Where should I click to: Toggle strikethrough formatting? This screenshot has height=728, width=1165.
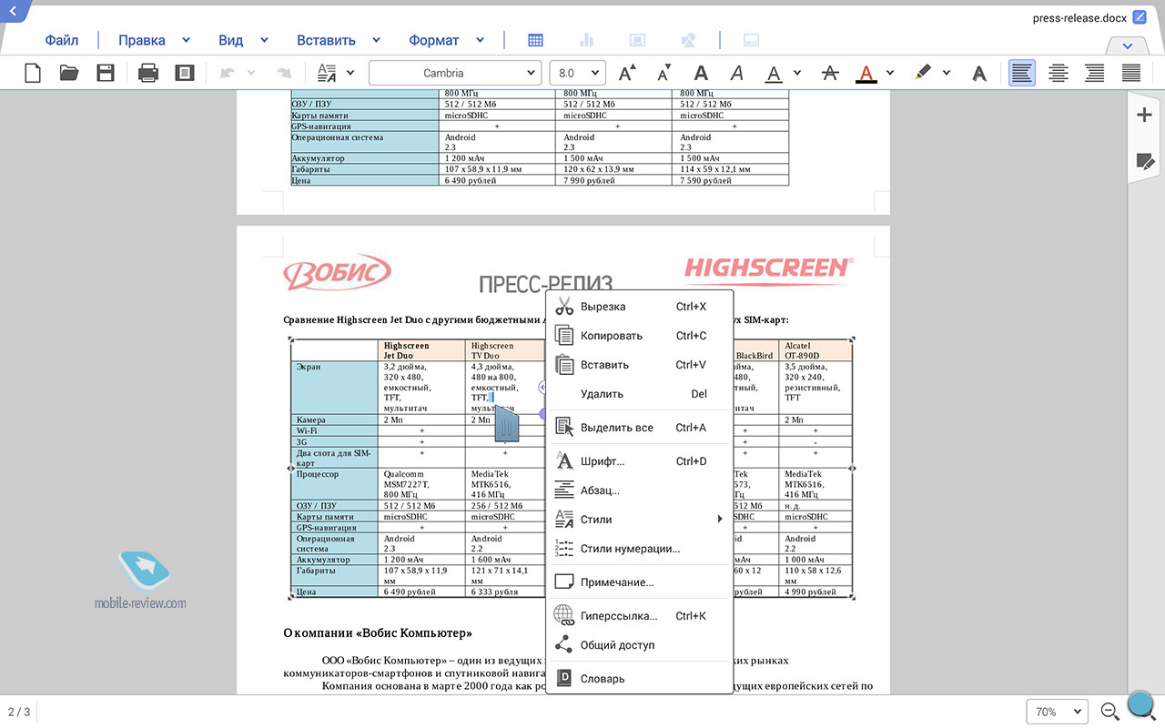click(x=830, y=73)
